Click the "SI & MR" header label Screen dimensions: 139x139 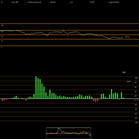[15, 2]
